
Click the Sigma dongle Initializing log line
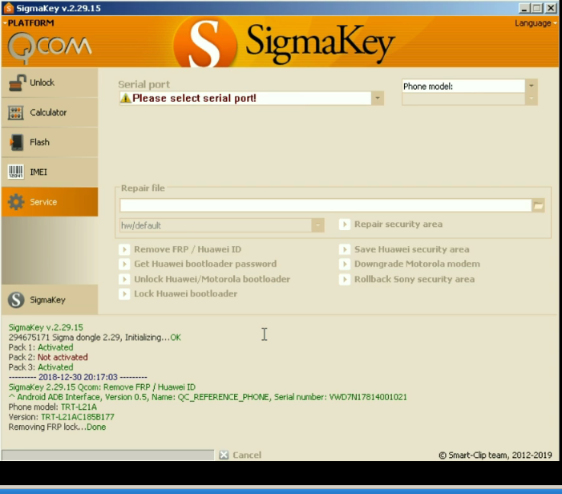pos(95,338)
